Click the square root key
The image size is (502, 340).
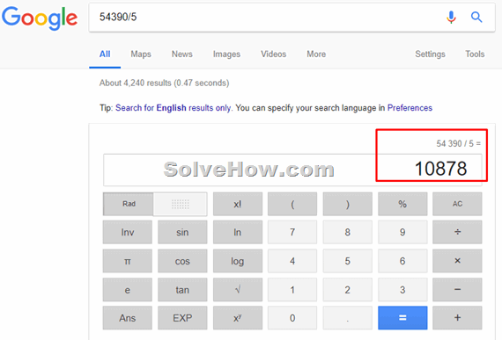[x=238, y=290]
